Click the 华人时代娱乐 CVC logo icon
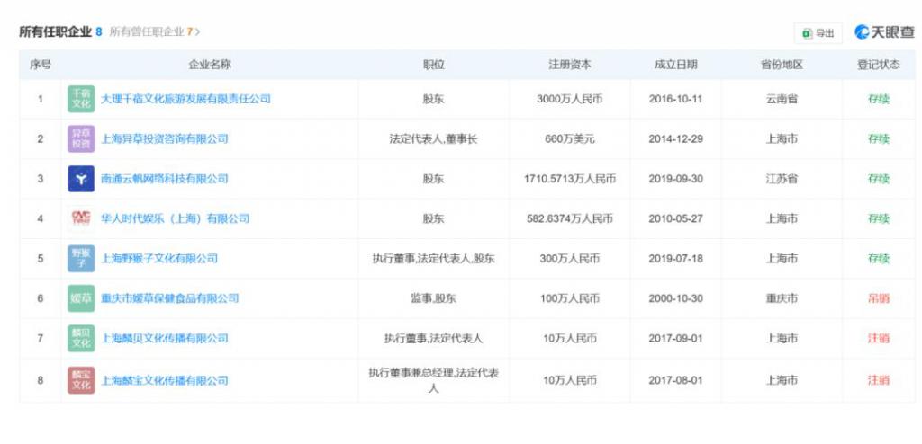 pos(81,218)
